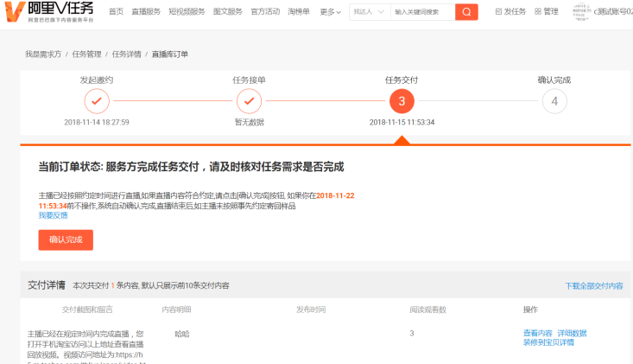The height and width of the screenshot is (364, 633).
Task: Click the test account username in header
Action: 613,12
